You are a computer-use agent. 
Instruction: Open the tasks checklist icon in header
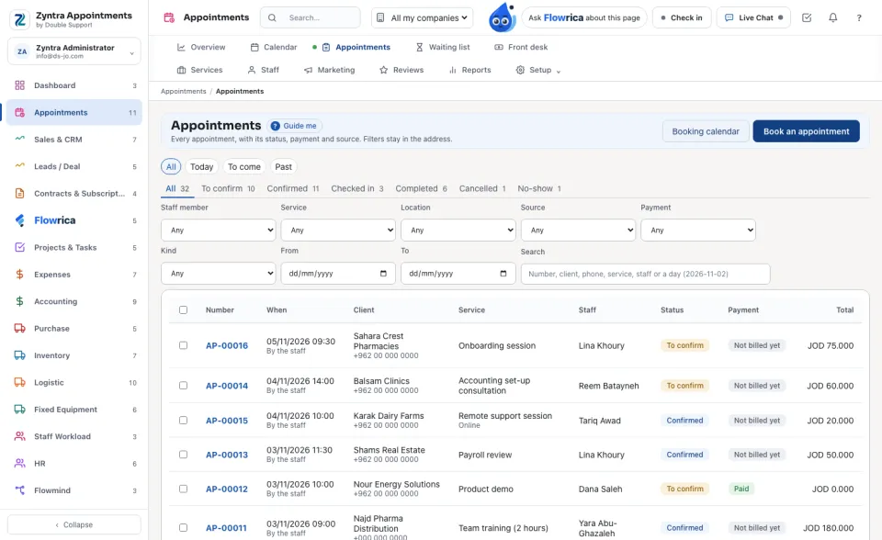(x=807, y=17)
